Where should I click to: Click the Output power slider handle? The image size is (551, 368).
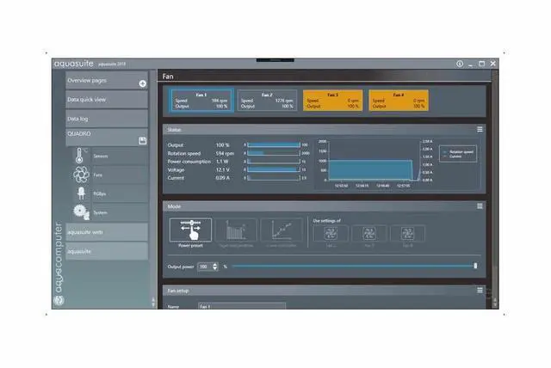(x=475, y=266)
